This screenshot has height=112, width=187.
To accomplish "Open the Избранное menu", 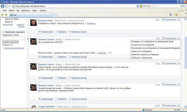I will coord(26,10).
